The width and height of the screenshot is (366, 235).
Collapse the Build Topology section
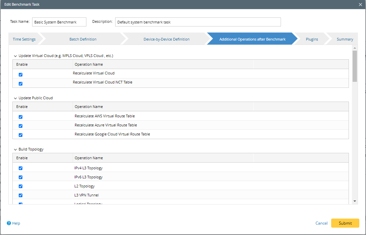click(x=15, y=150)
